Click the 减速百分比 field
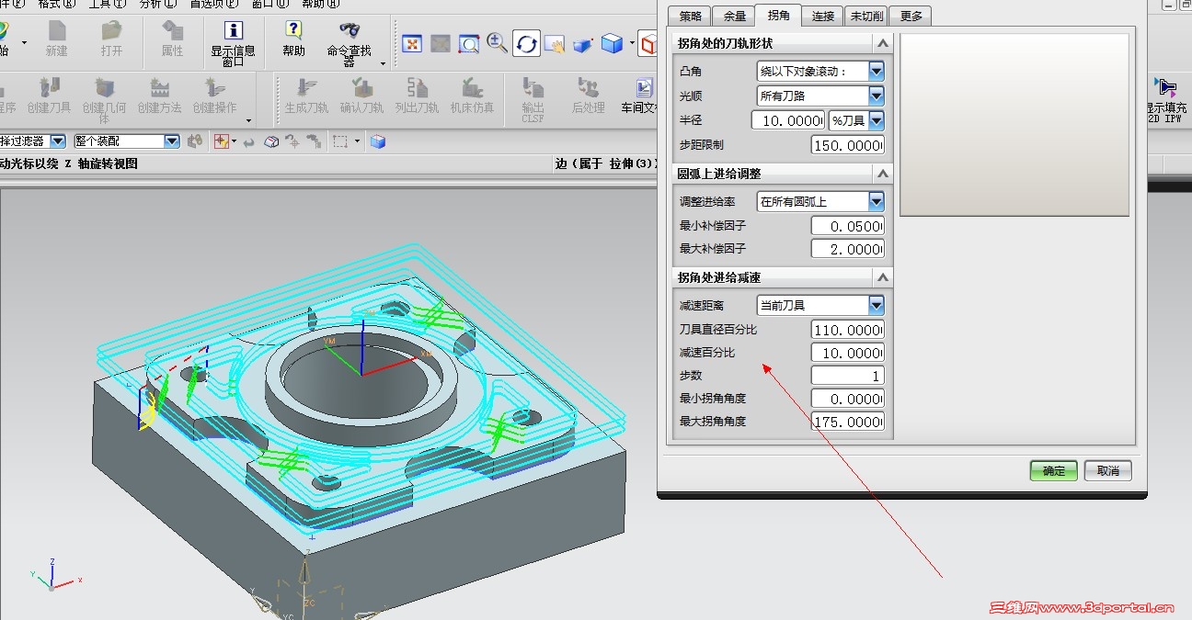 point(848,353)
